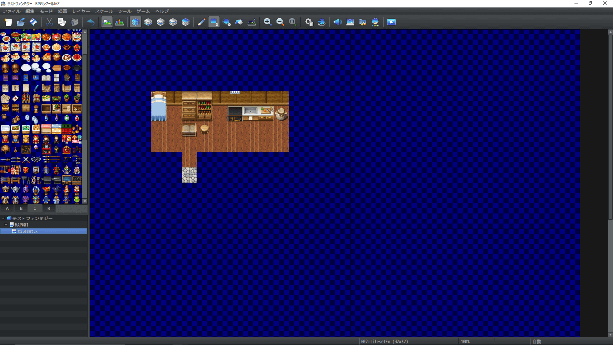The image size is (613, 345).
Task: Open the Sound Test speaker icon
Action: pyautogui.click(x=338, y=22)
